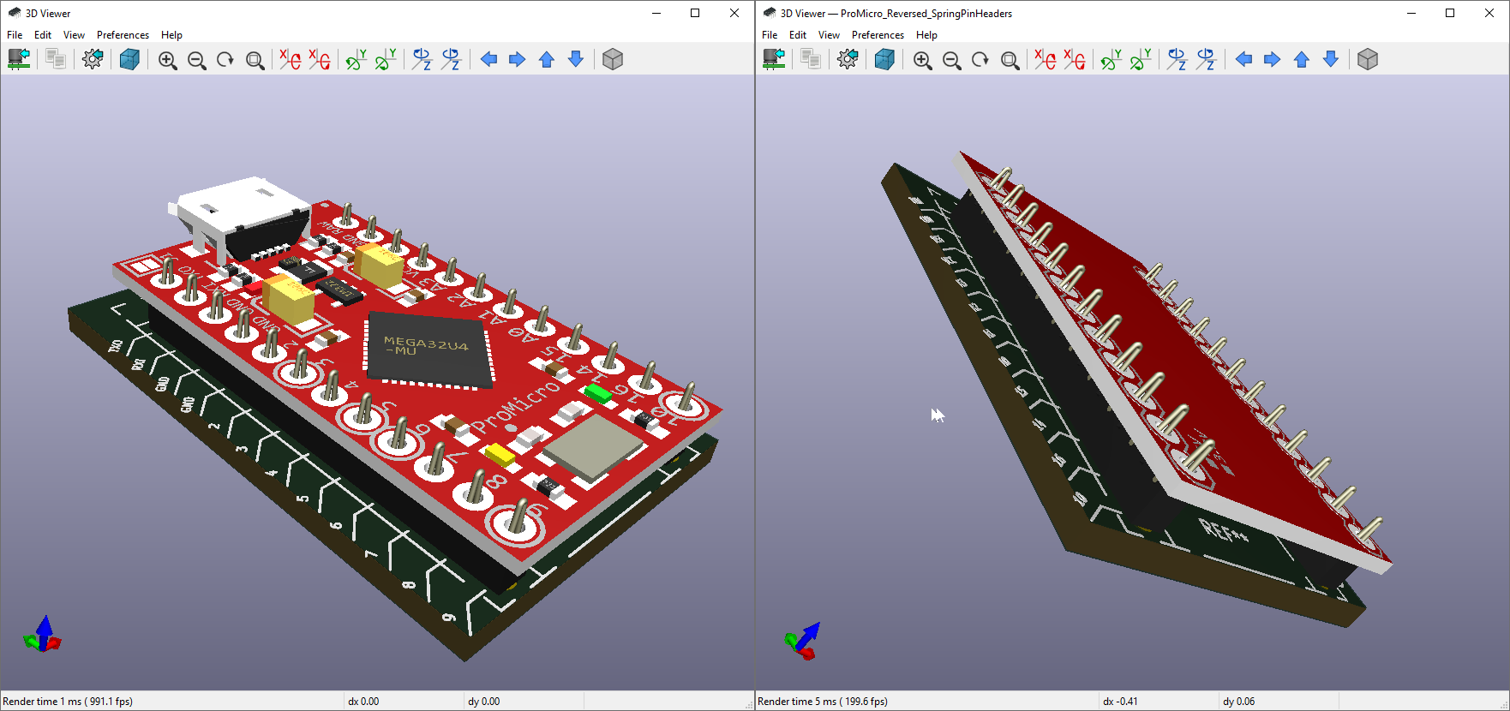Click 'Render time 5 ms' status text
The height and width of the screenshot is (711, 1510).
[x=823, y=702]
